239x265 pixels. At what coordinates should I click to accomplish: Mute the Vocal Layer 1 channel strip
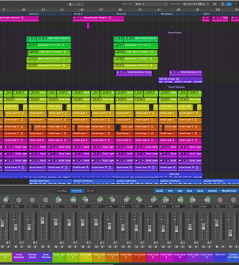(x=56, y=247)
